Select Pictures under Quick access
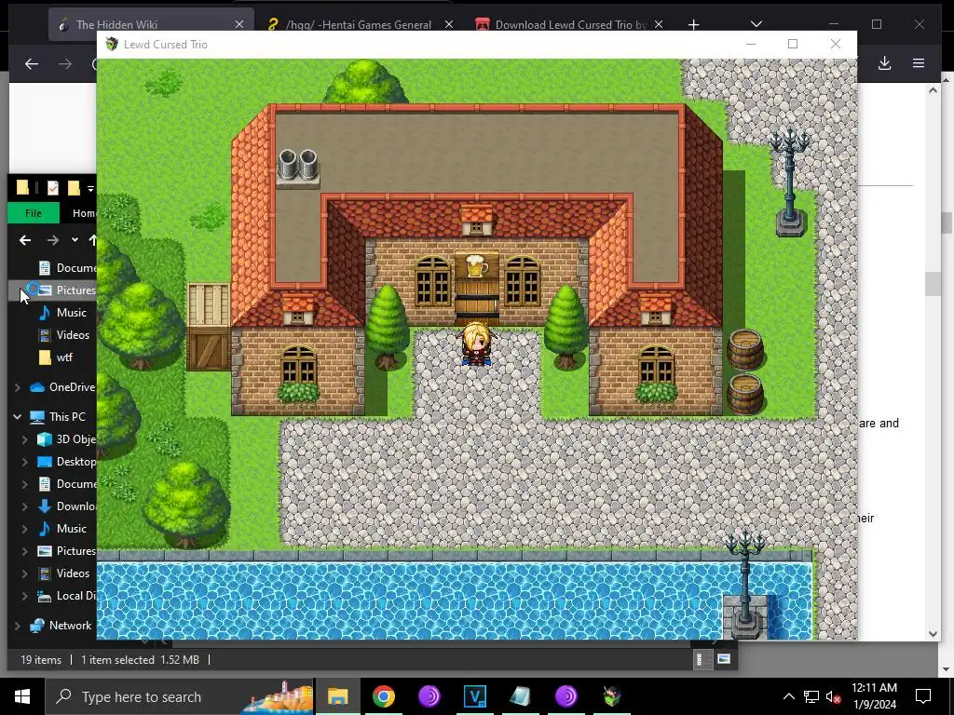 tap(66, 290)
